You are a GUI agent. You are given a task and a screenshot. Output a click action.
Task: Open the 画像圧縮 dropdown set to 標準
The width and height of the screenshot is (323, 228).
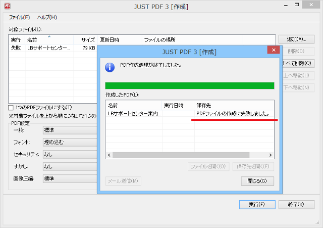70,178
